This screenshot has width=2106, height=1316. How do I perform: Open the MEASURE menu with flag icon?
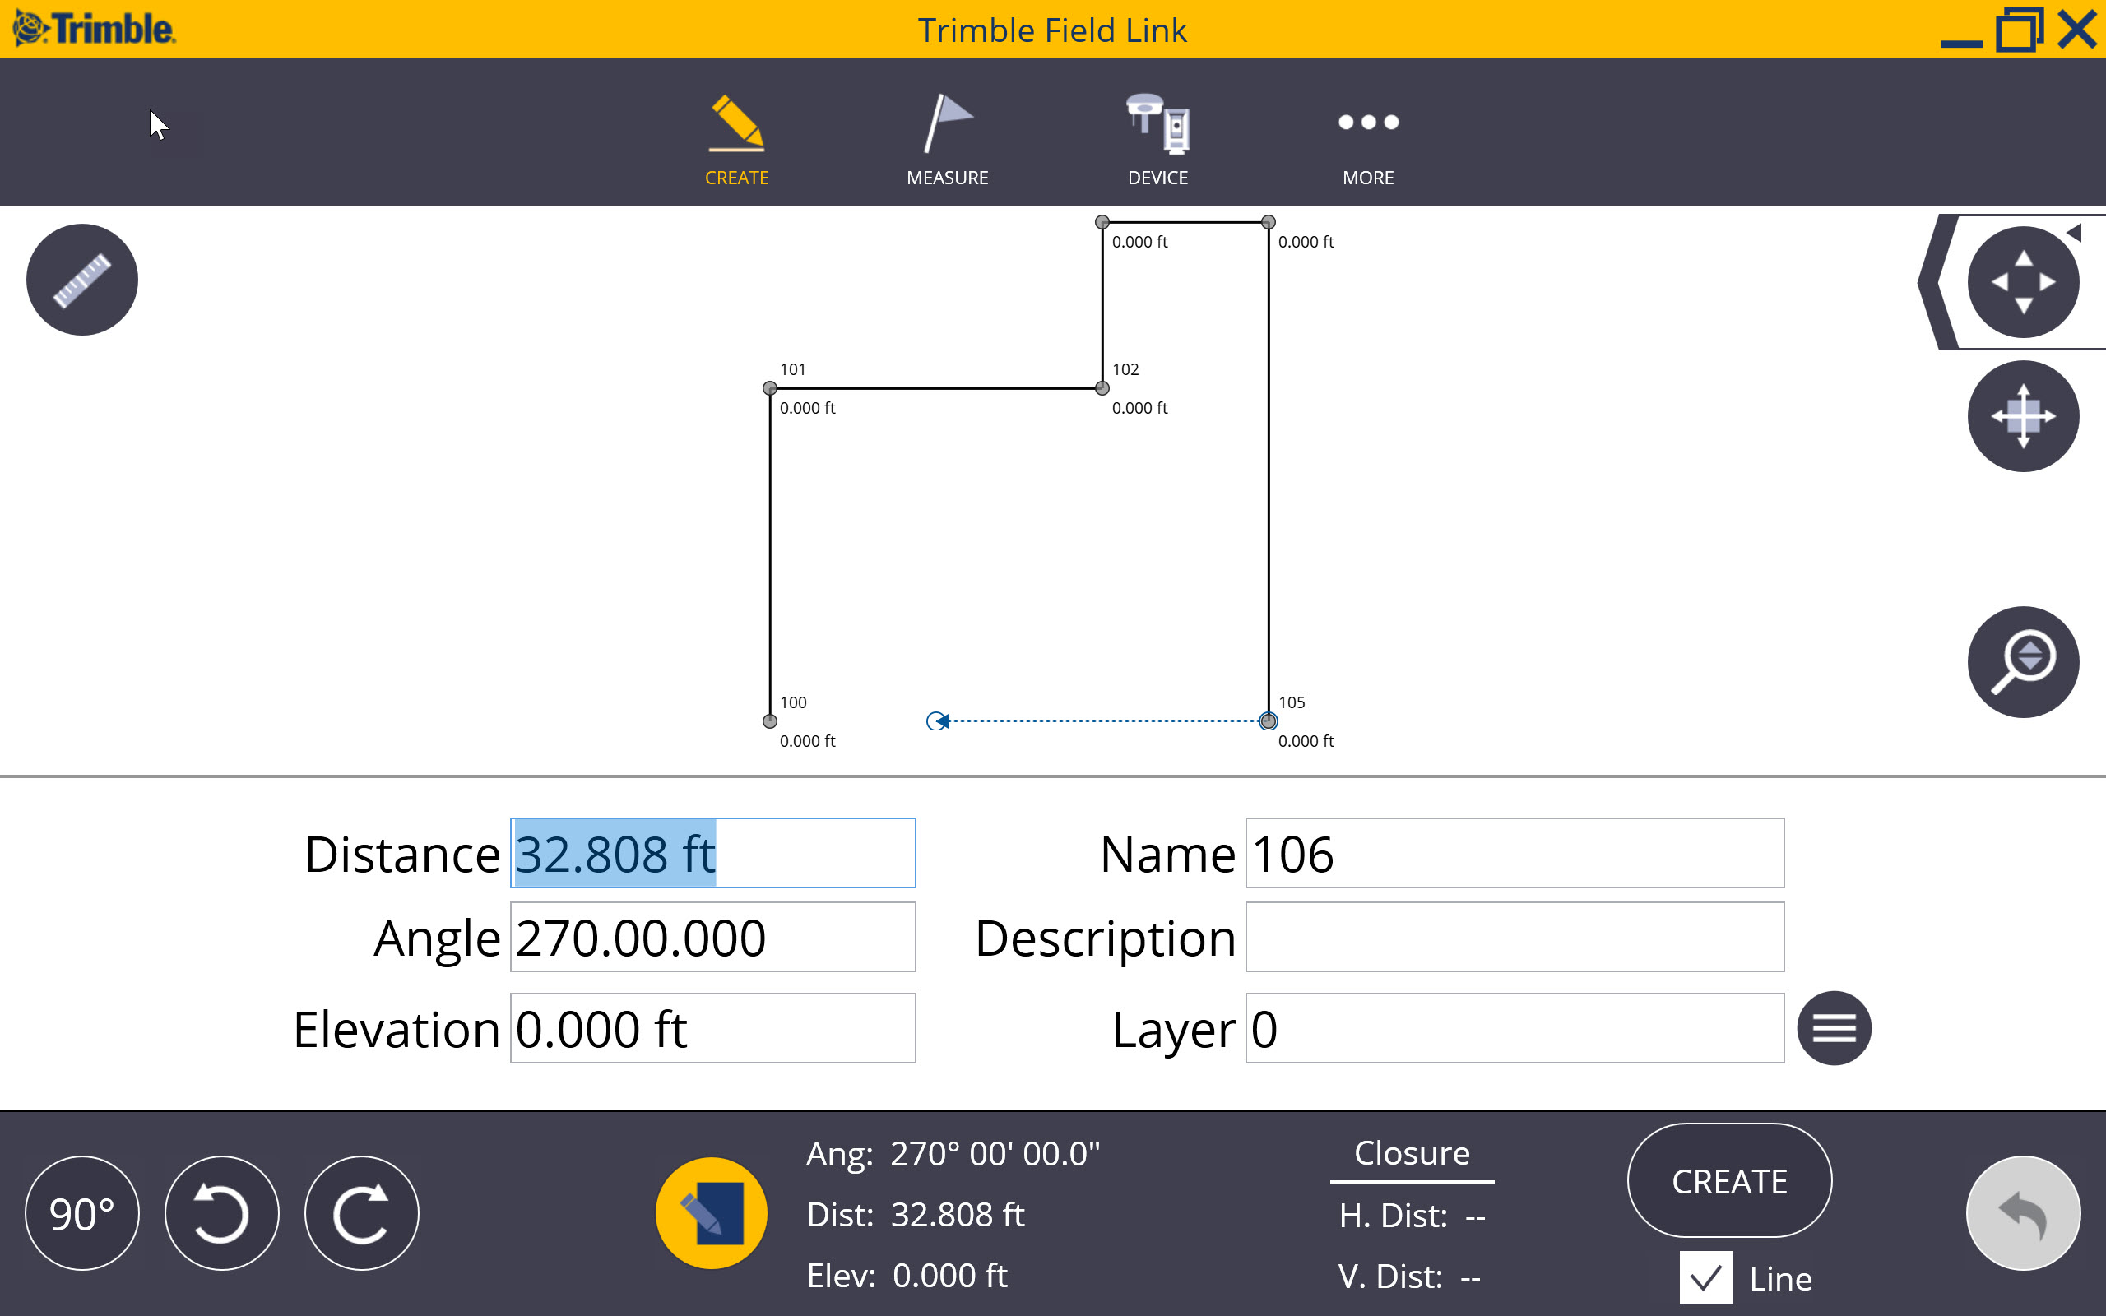tap(947, 139)
